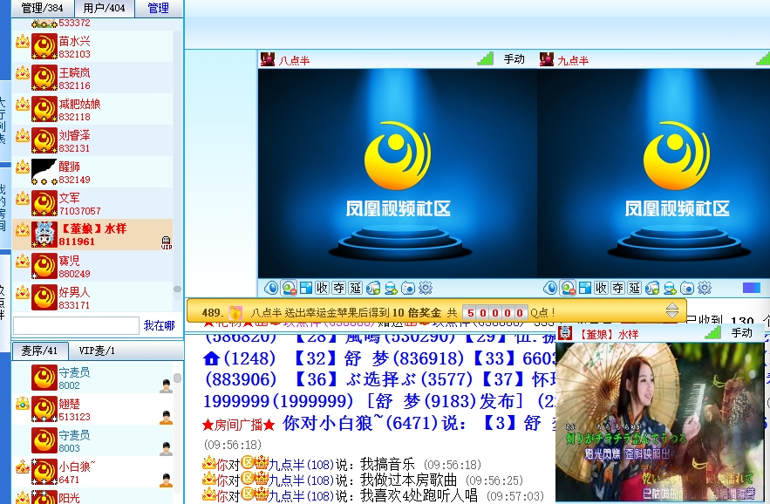Focus the user search input box

pyautogui.click(x=76, y=325)
